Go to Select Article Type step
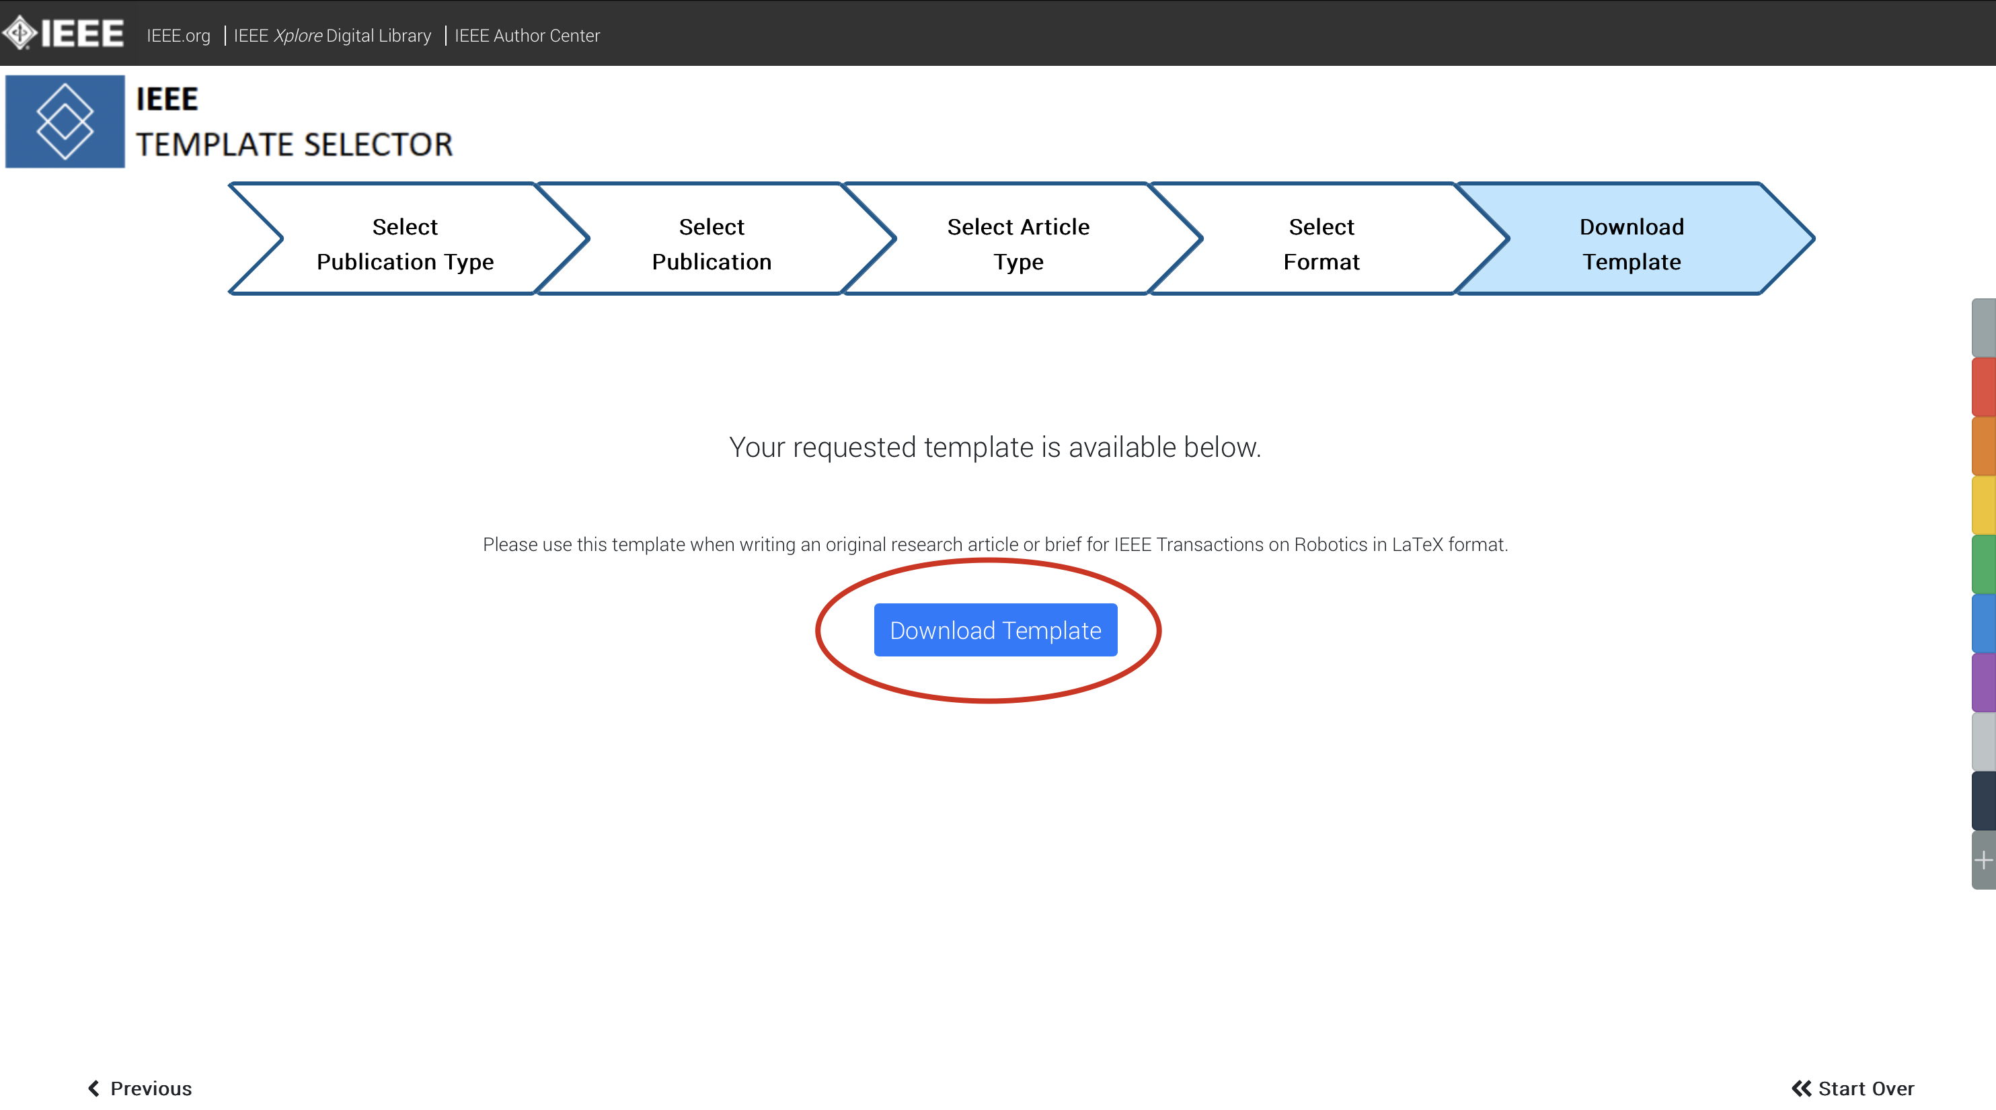 (1018, 243)
